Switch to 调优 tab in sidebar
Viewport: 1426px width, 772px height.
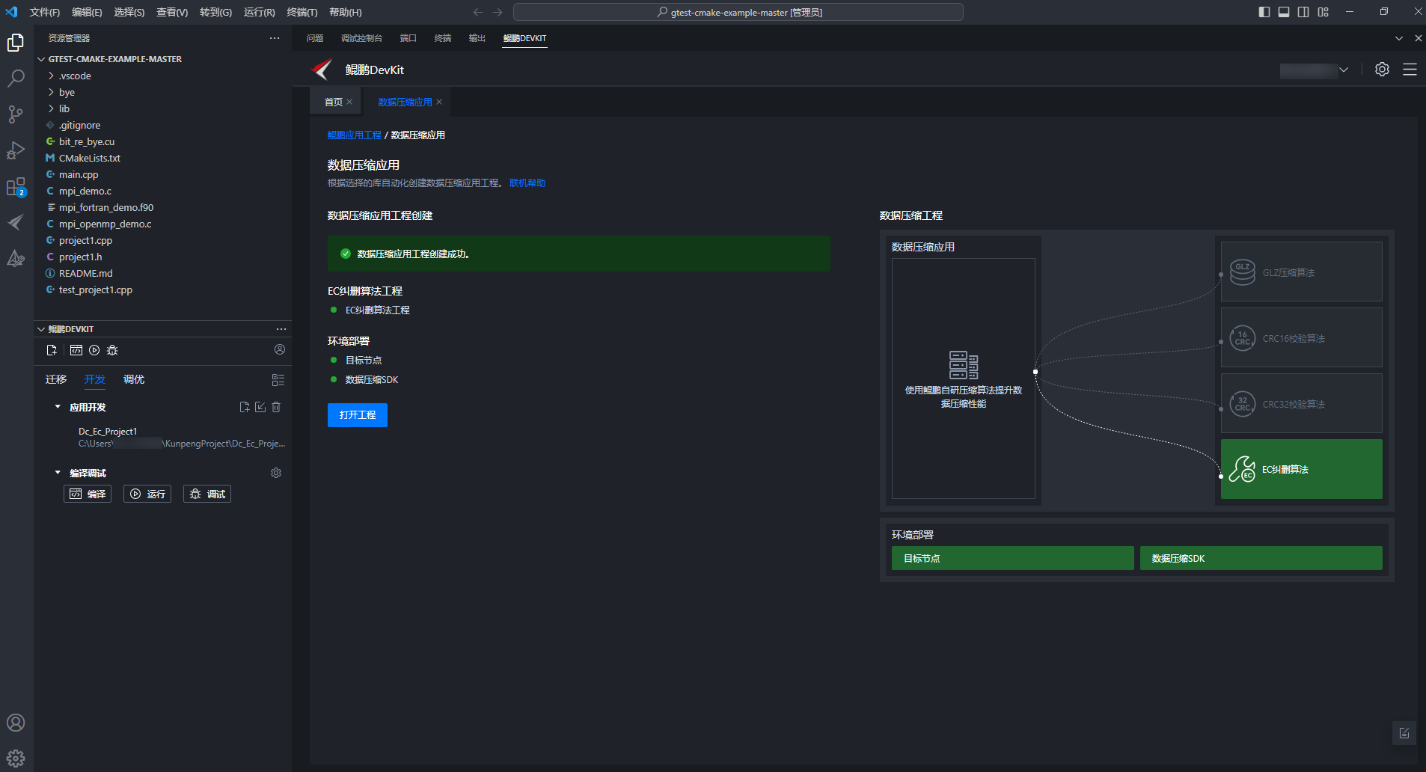[134, 380]
